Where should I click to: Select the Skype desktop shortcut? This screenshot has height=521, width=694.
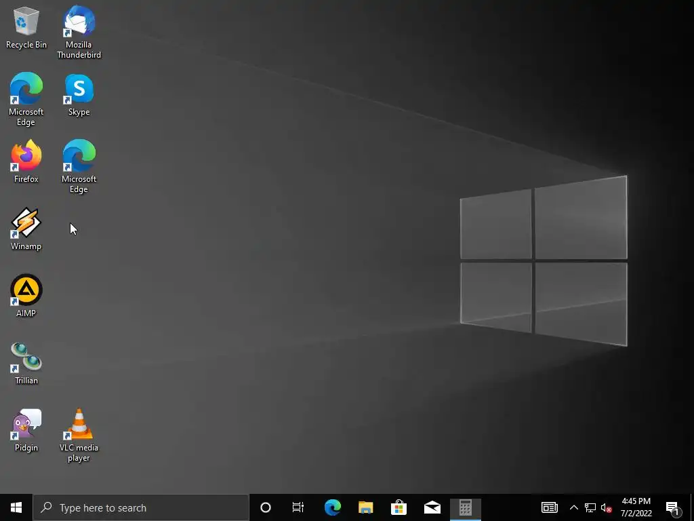[79, 95]
